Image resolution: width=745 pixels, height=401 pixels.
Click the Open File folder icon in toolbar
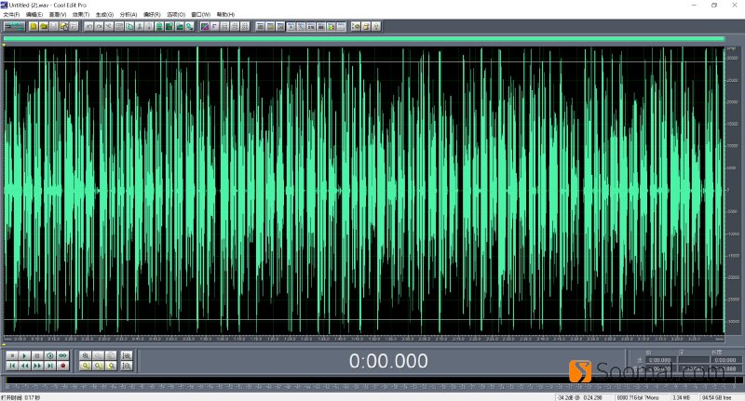(44, 27)
